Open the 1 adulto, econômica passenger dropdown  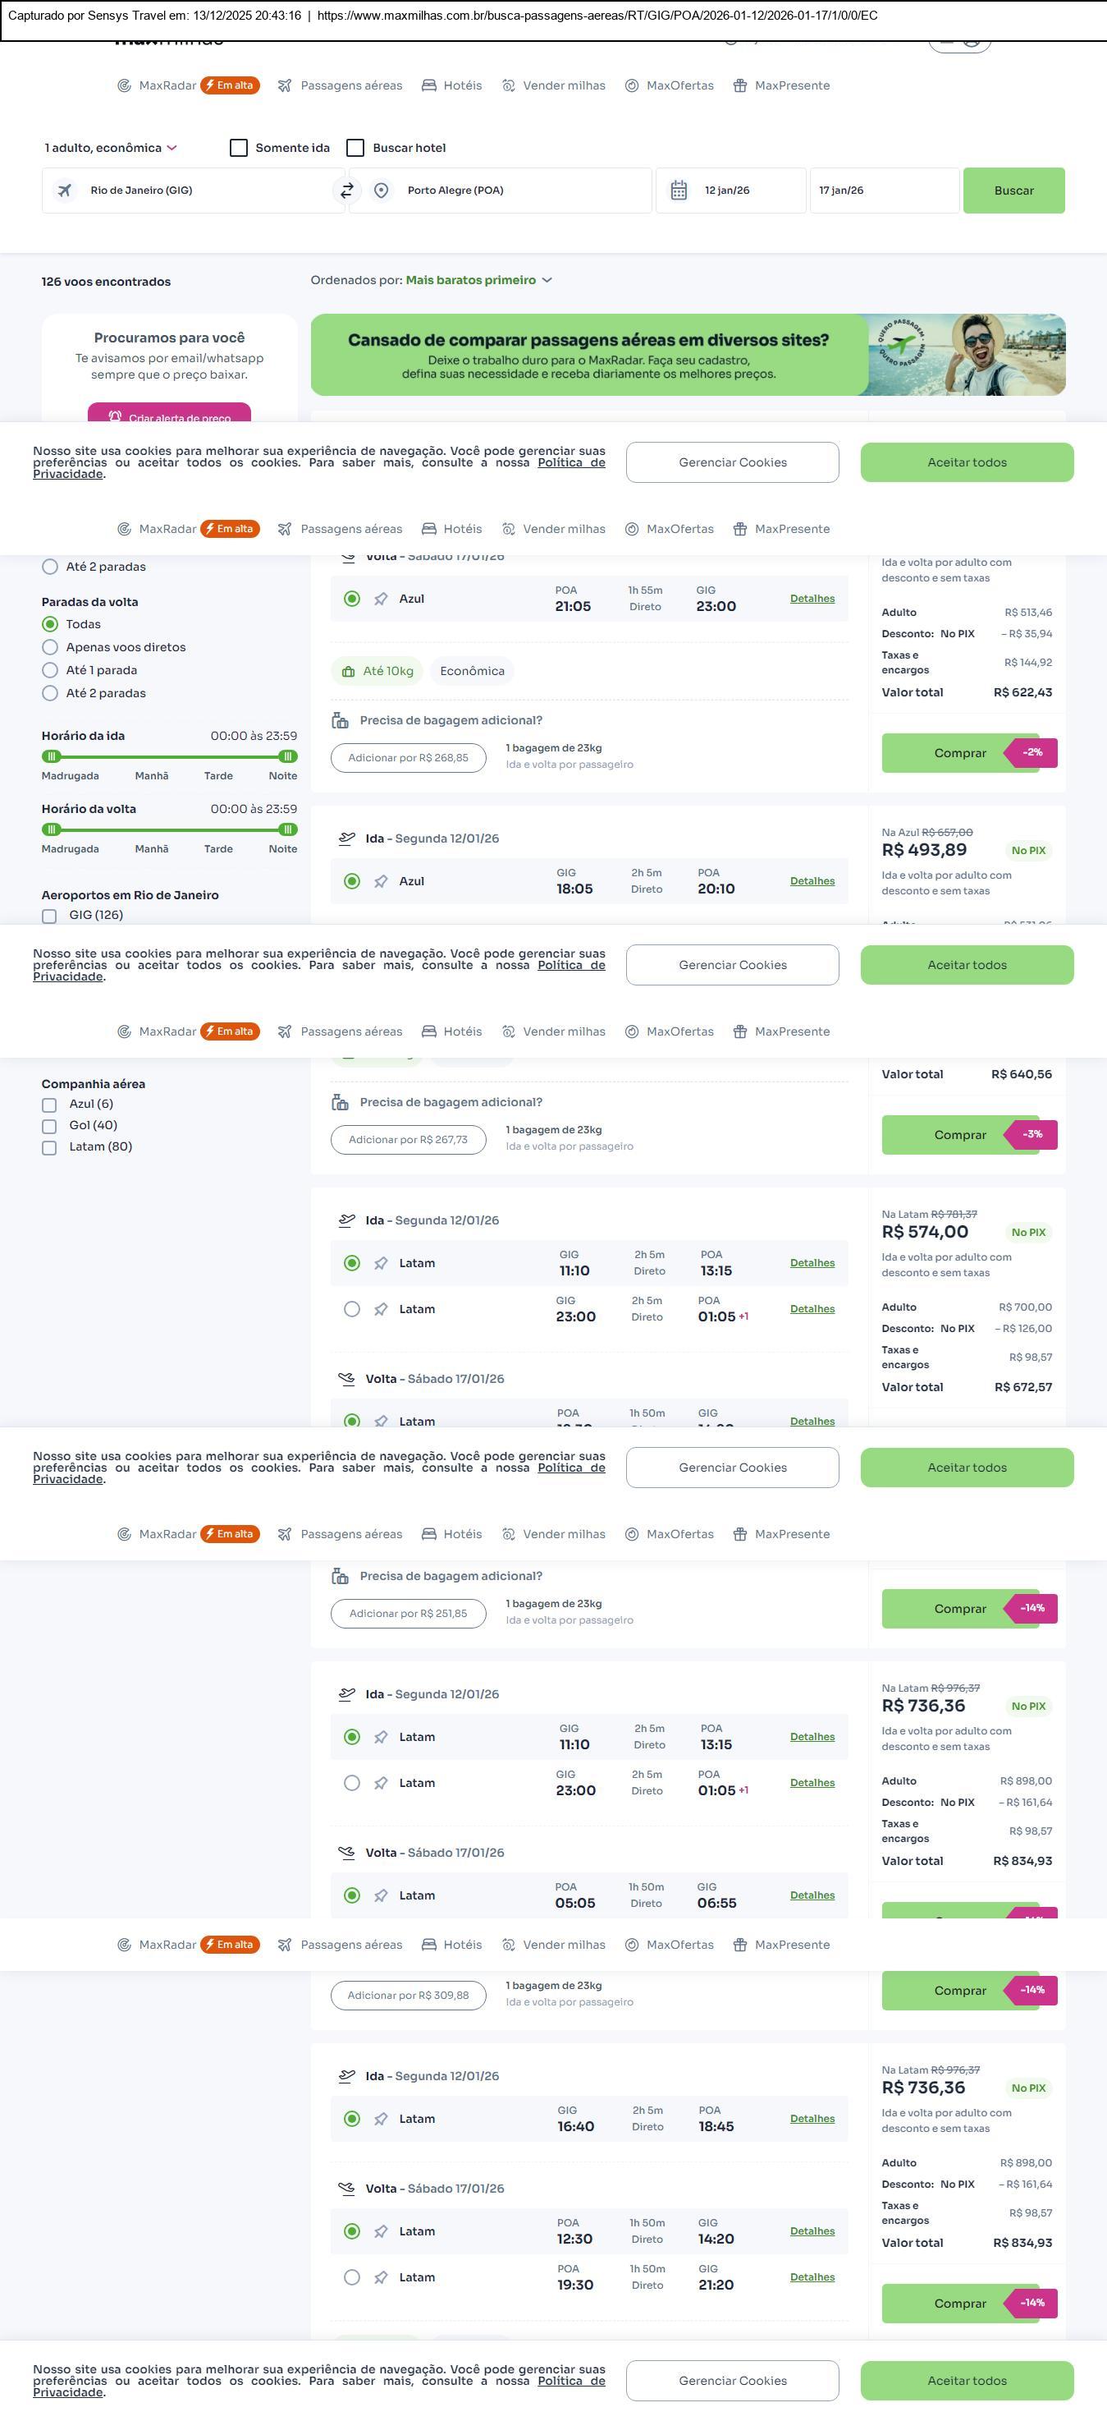pos(111,149)
